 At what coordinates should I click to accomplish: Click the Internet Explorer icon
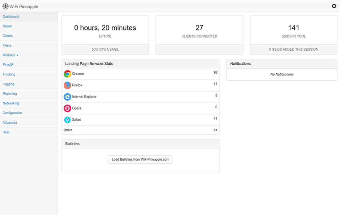pyautogui.click(x=67, y=97)
